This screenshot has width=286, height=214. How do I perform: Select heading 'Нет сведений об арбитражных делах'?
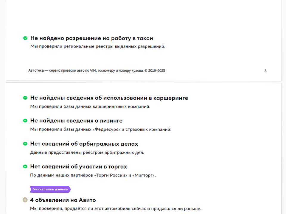[84, 144]
